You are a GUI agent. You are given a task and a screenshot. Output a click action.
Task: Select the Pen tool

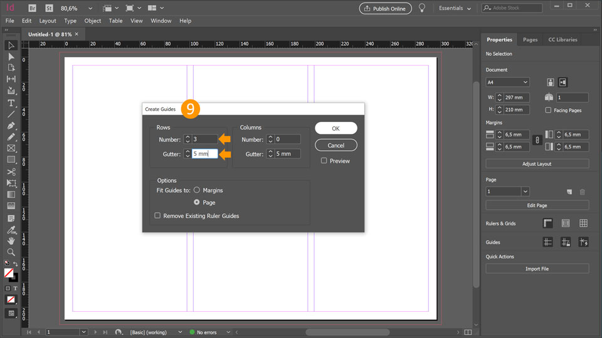pyautogui.click(x=11, y=126)
